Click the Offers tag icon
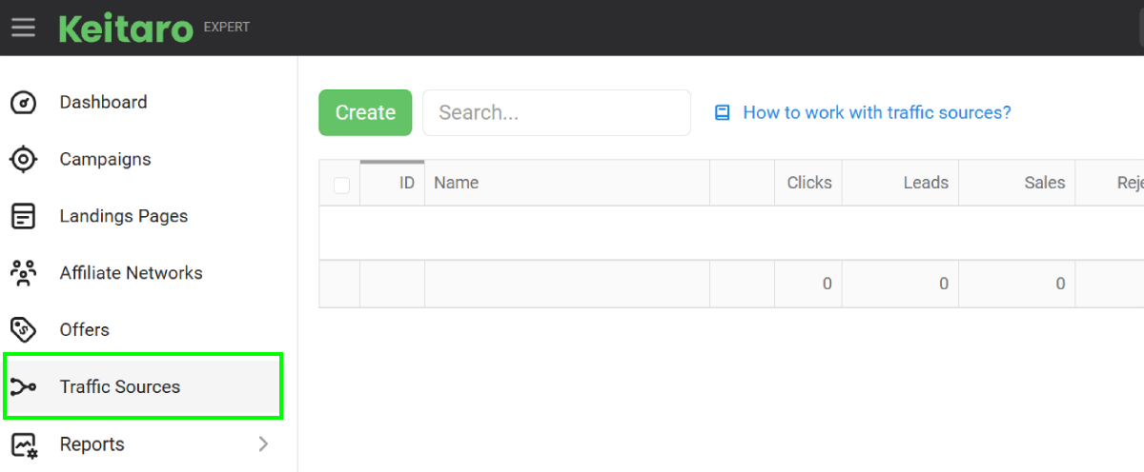Image resolution: width=1144 pixels, height=472 pixels. 23,330
